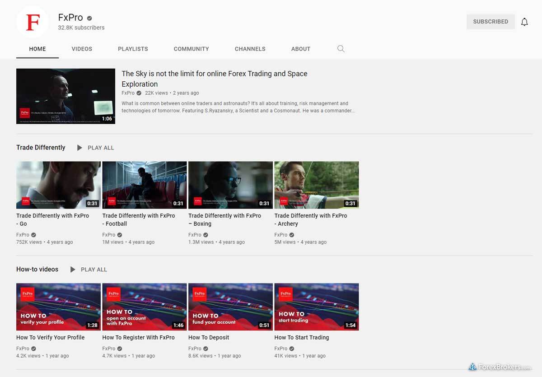The image size is (542, 377).
Task: Click the SUBSCRIBED button
Action: point(491,22)
